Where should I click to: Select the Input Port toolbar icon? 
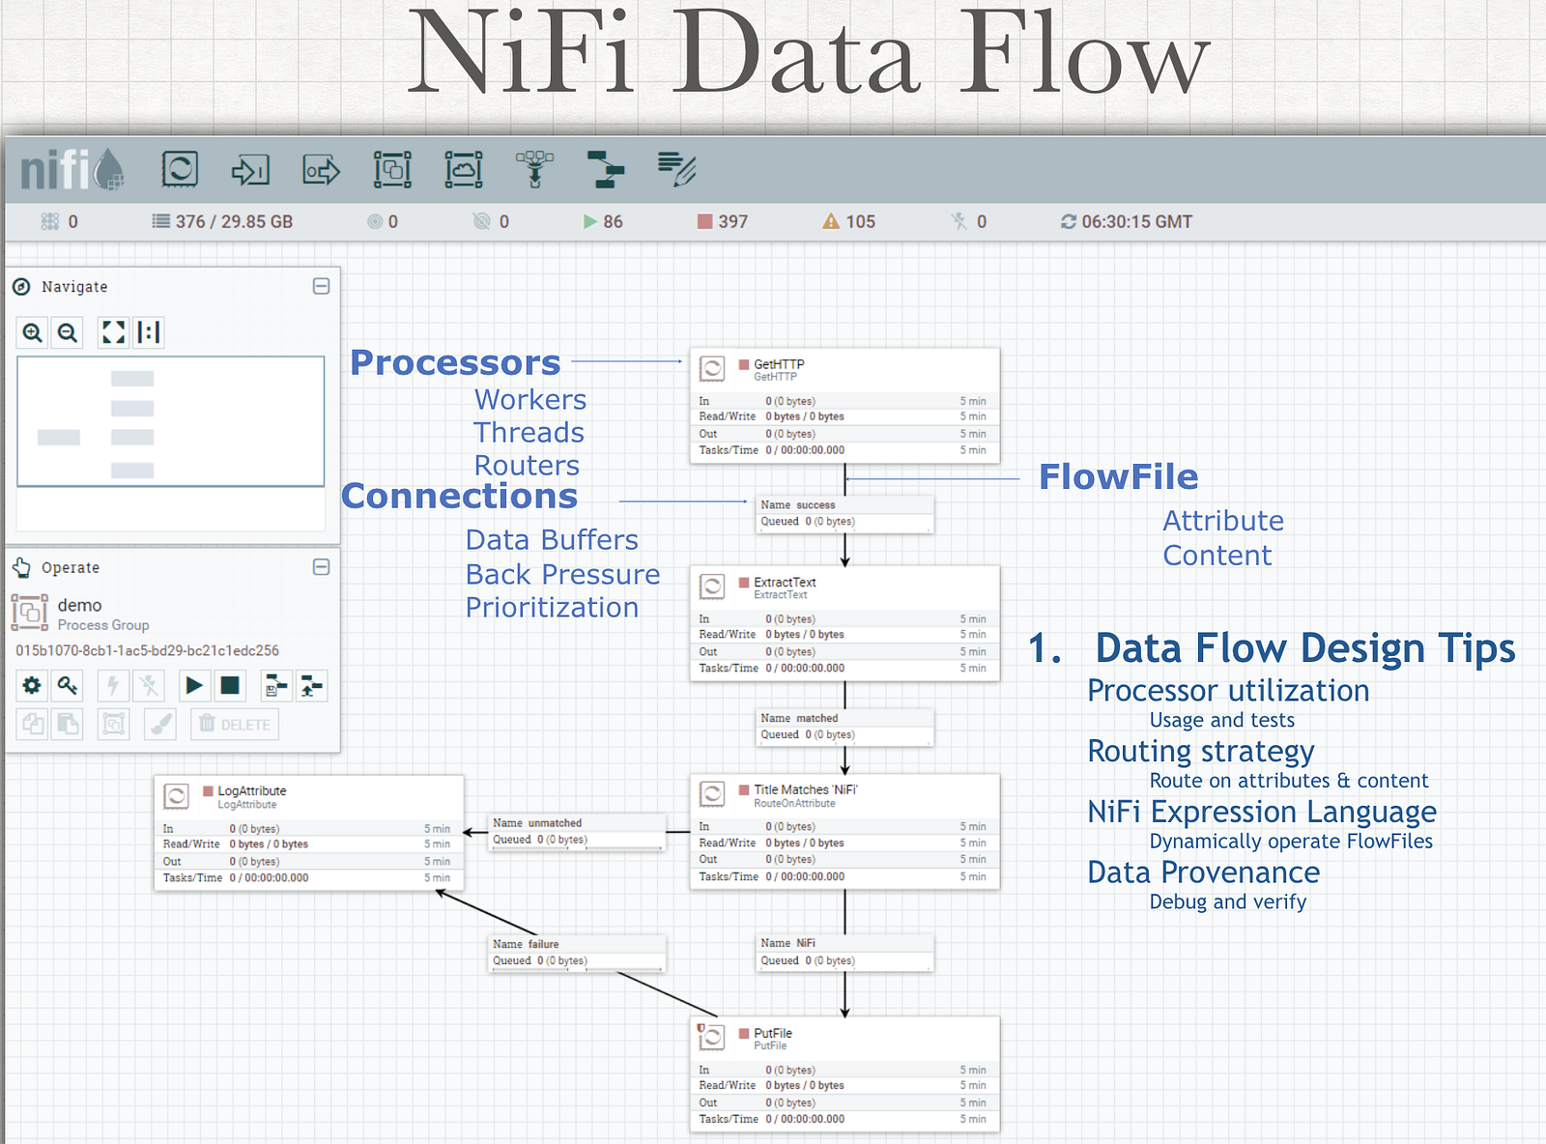coord(250,170)
